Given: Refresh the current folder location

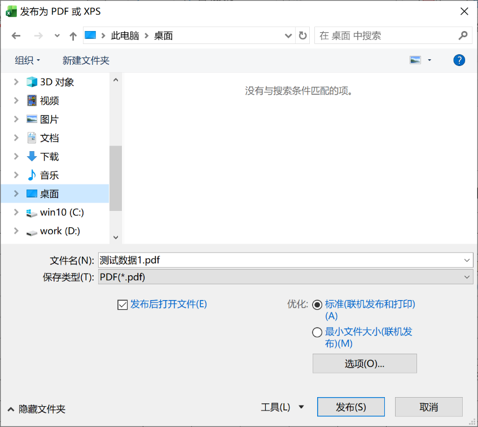Looking at the screenshot, I should point(303,36).
